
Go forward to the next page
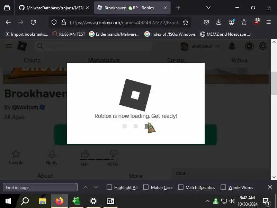point(21,22)
